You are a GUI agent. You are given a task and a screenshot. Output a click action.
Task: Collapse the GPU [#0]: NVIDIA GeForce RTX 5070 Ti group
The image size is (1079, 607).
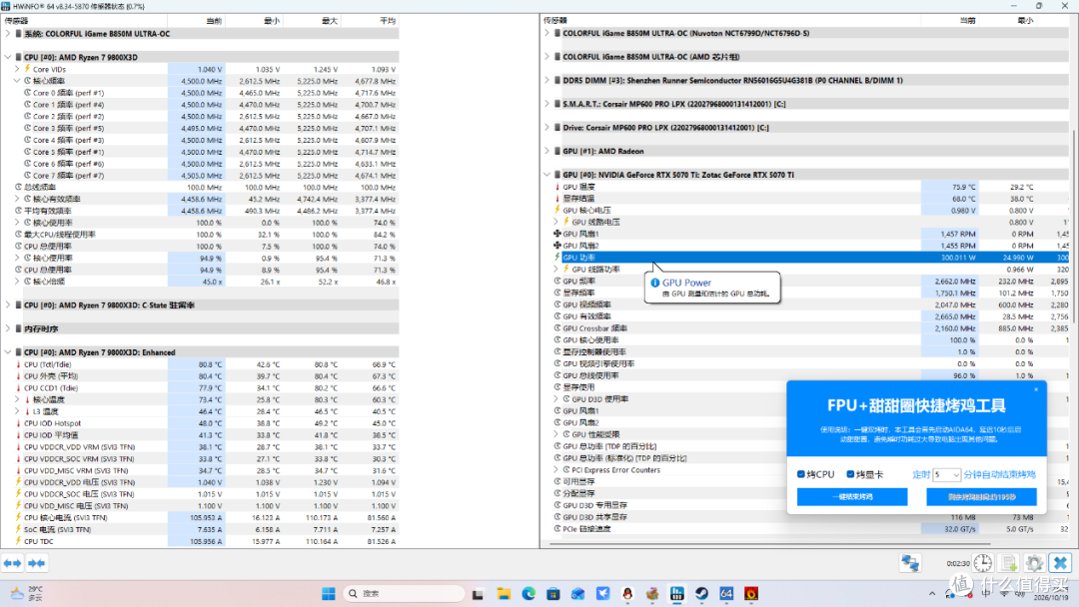pyautogui.click(x=547, y=175)
